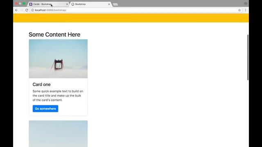Close the Cards · Bootstrap tab
The height and width of the screenshot is (147, 262).
click(x=67, y=4)
